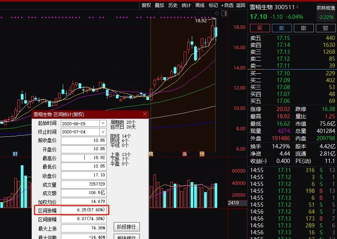The image size is (337, 239).
Task: Click the 涨 event marker on the chart
Action: 185,154
